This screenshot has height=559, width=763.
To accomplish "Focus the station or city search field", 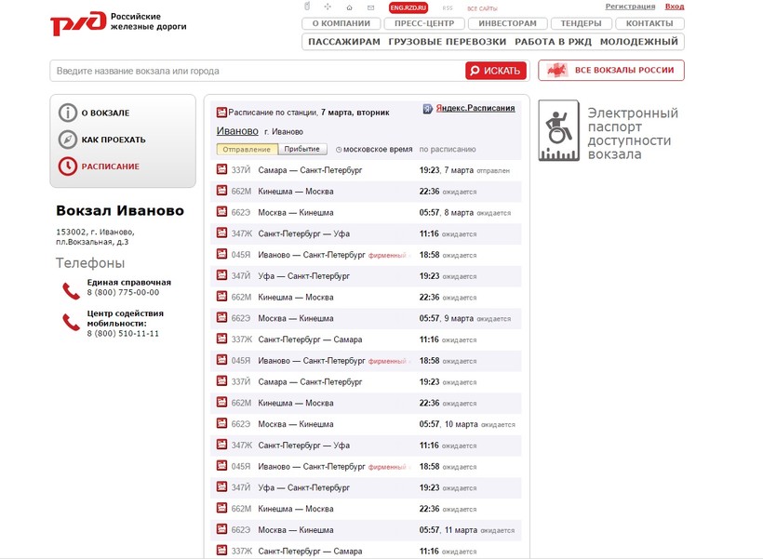I will pyautogui.click(x=256, y=71).
